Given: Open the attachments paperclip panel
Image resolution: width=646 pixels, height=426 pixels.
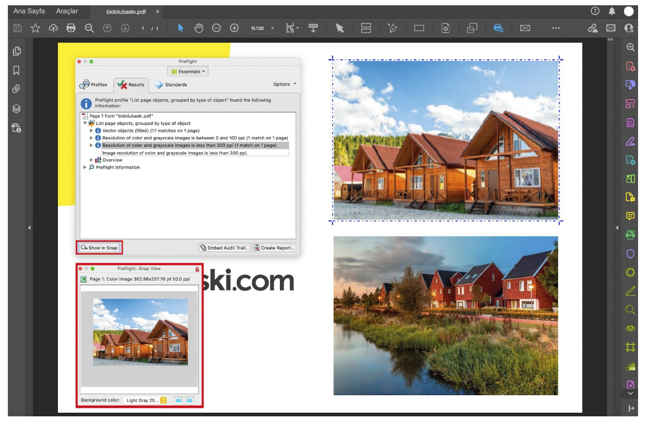Looking at the screenshot, I should (16, 89).
